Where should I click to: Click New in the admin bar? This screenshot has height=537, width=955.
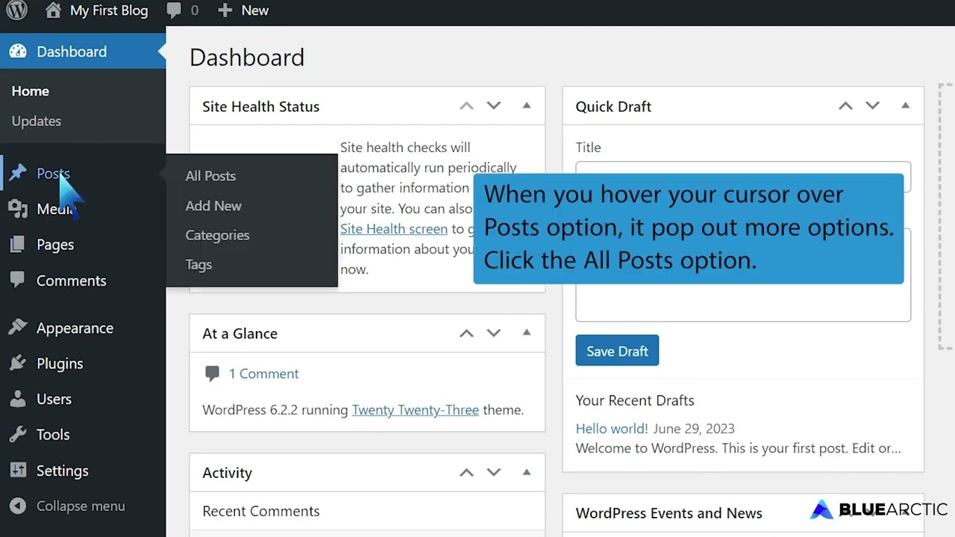point(254,10)
